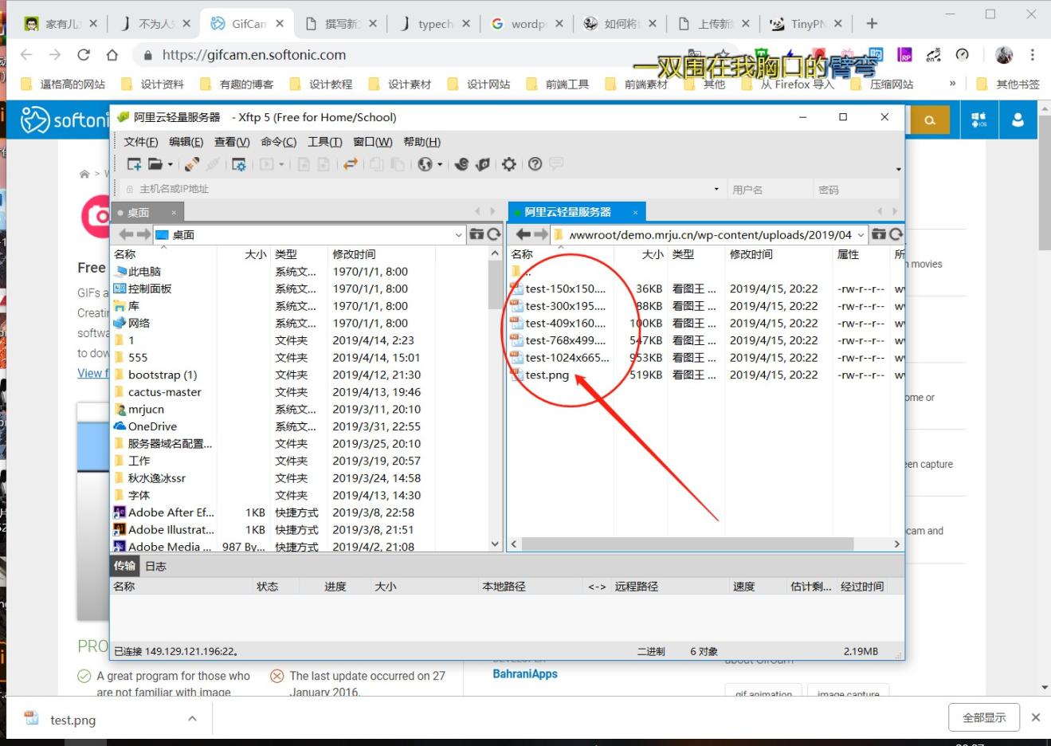Open the host address dropdown arrow
The width and height of the screenshot is (1051, 746).
tap(716, 190)
